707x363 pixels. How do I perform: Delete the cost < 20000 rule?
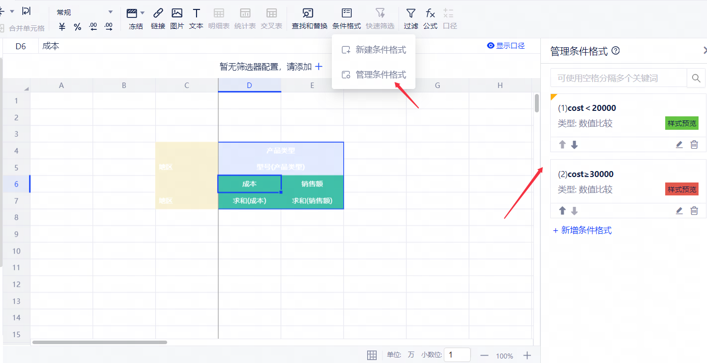[694, 145]
